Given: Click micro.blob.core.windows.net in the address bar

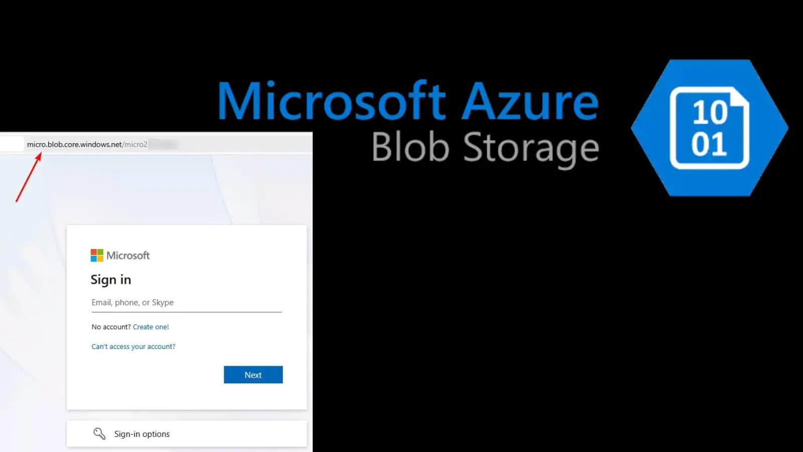Looking at the screenshot, I should [73, 144].
